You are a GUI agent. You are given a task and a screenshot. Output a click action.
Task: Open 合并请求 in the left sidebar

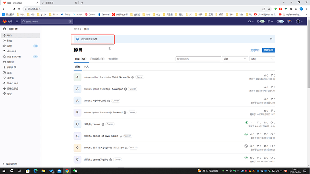pos(21,51)
